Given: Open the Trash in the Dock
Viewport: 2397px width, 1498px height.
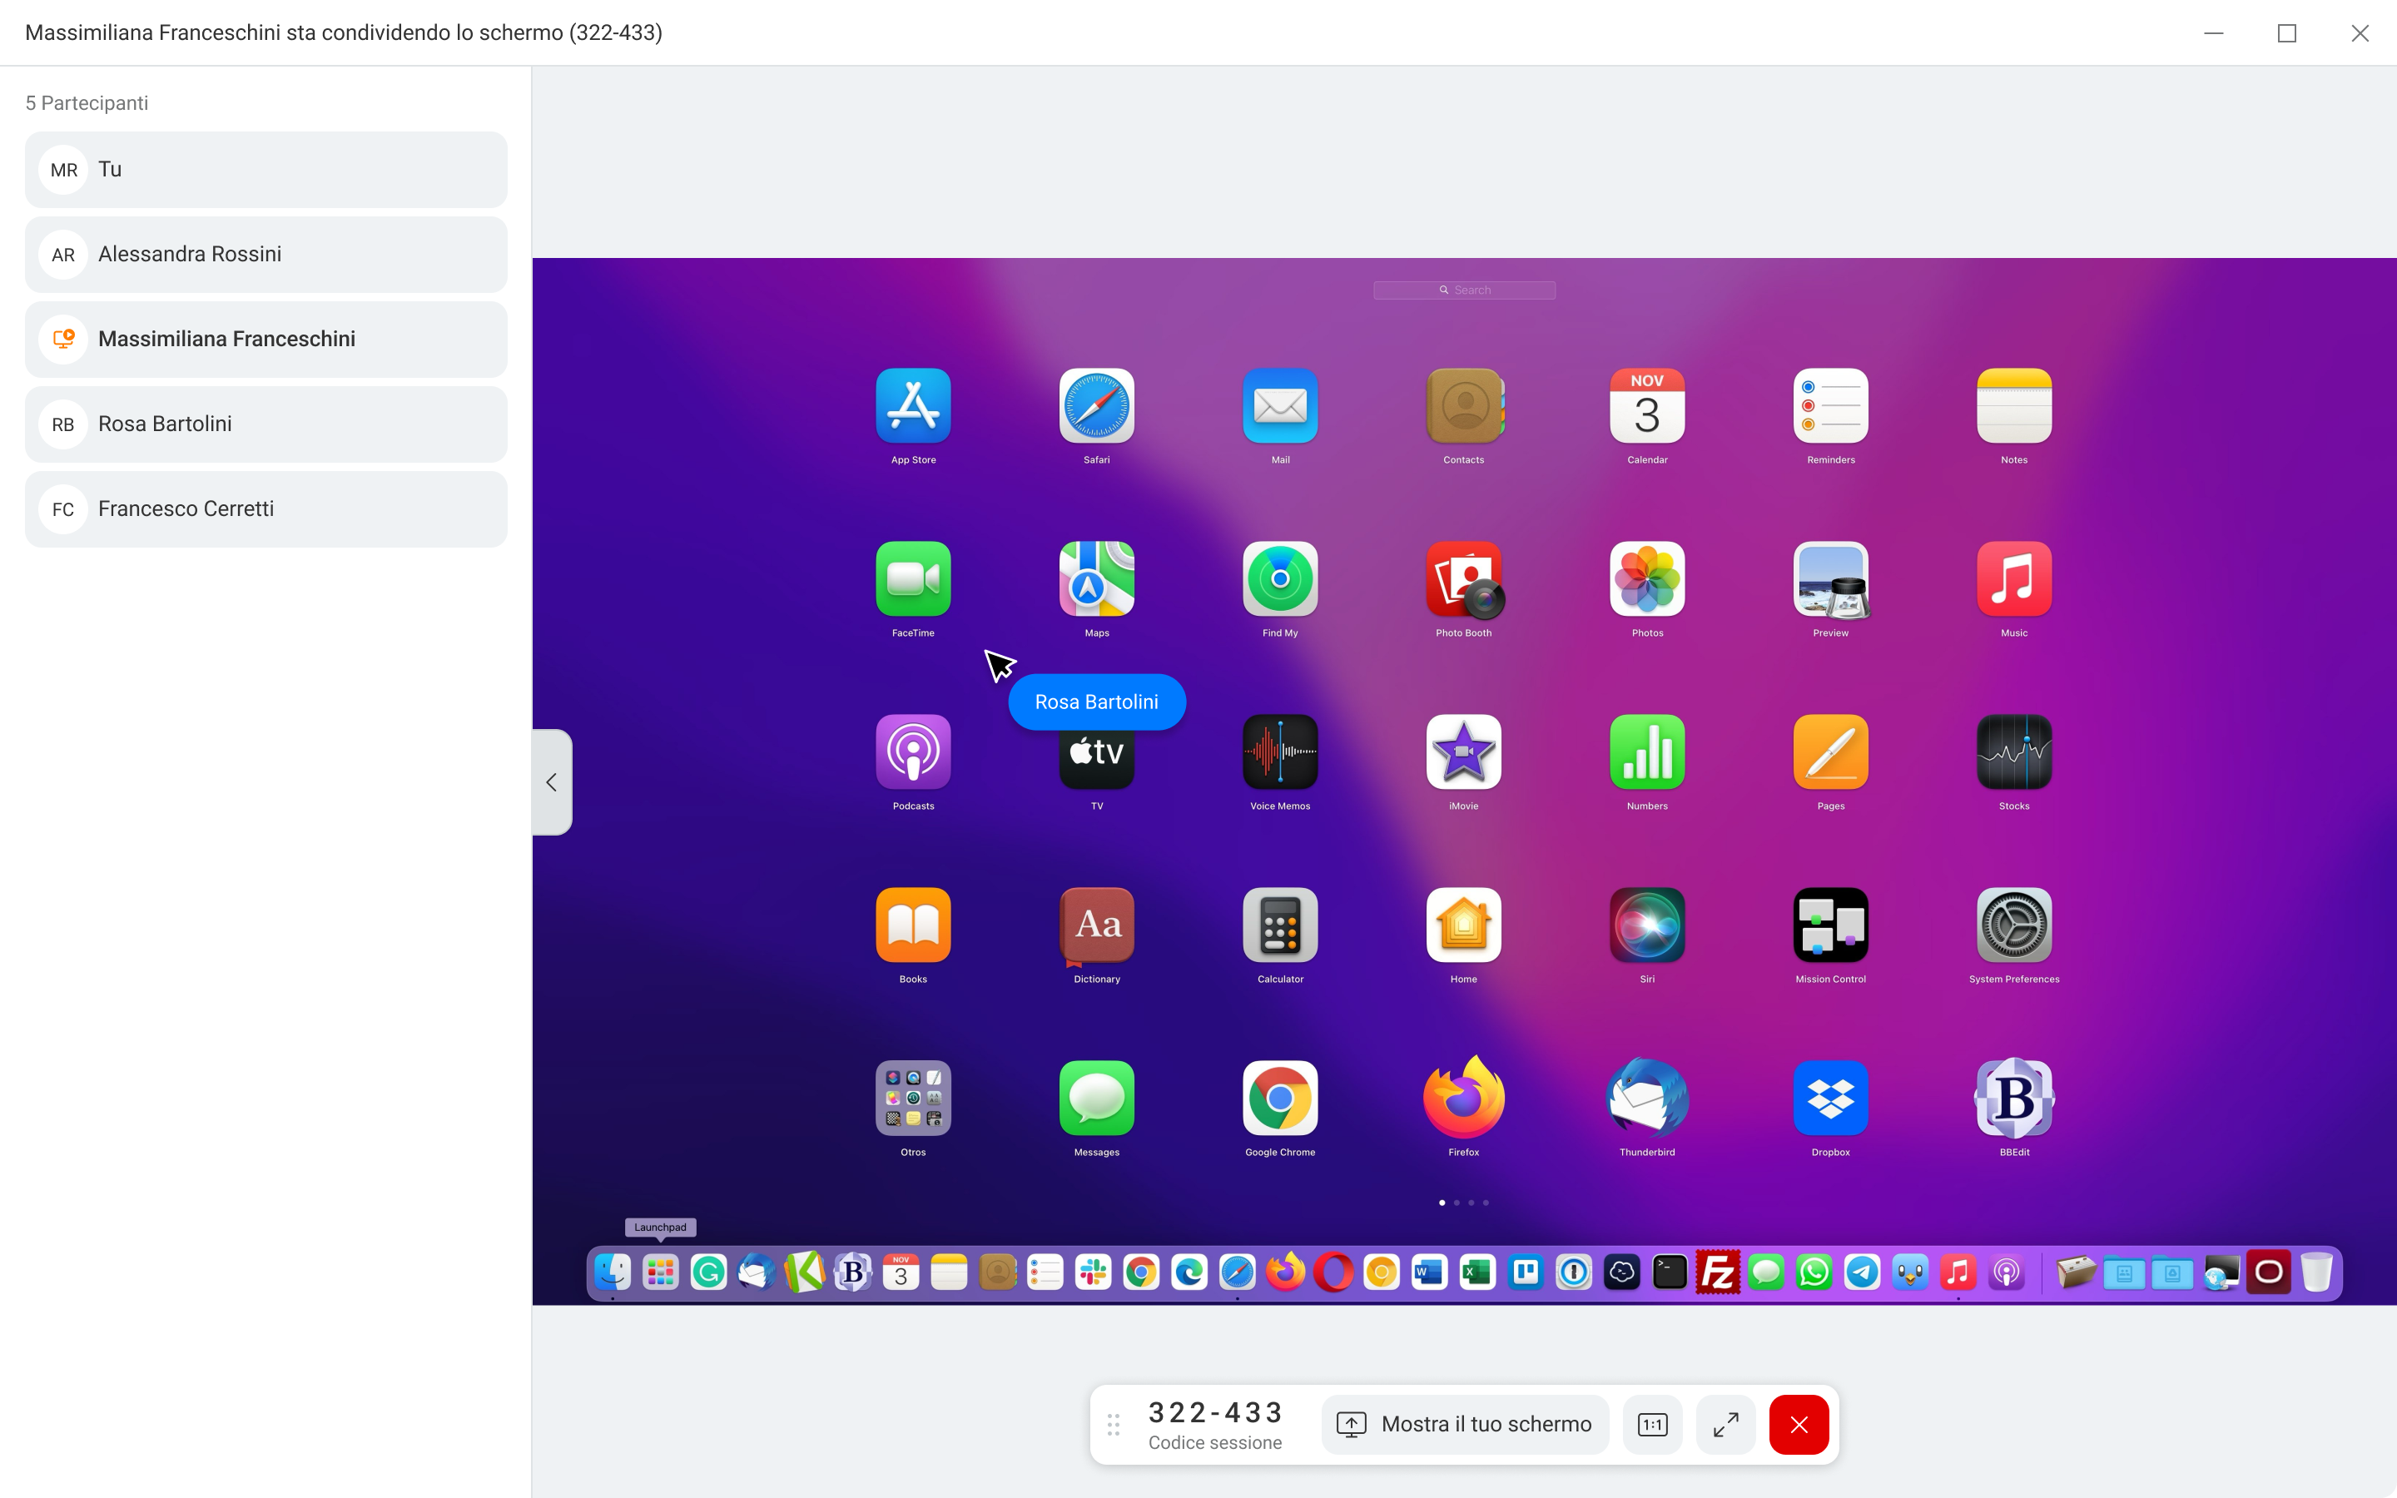Looking at the screenshot, I should (2317, 1272).
